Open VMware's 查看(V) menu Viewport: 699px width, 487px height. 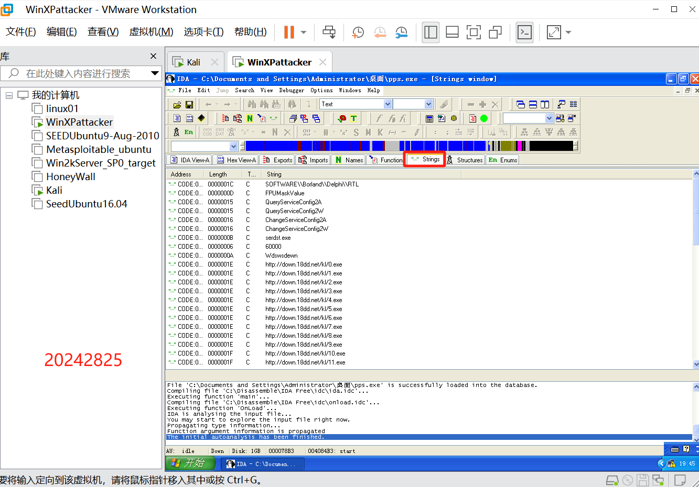point(103,32)
